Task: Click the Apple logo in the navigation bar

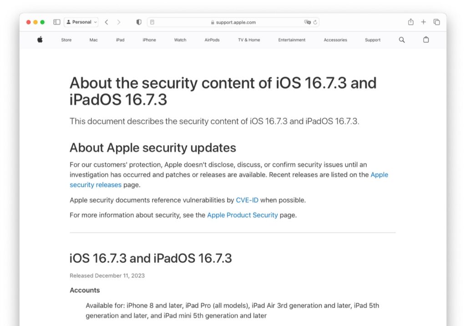Action: 40,40
